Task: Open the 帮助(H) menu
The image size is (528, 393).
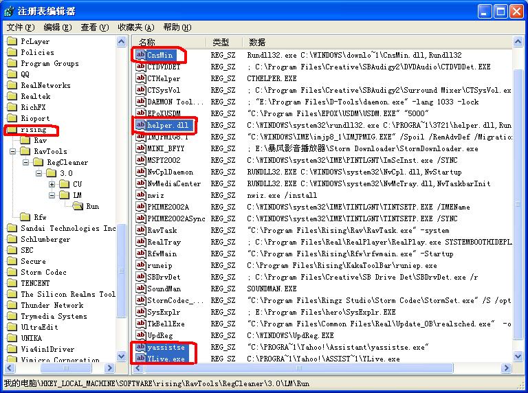Action: tap(177, 27)
